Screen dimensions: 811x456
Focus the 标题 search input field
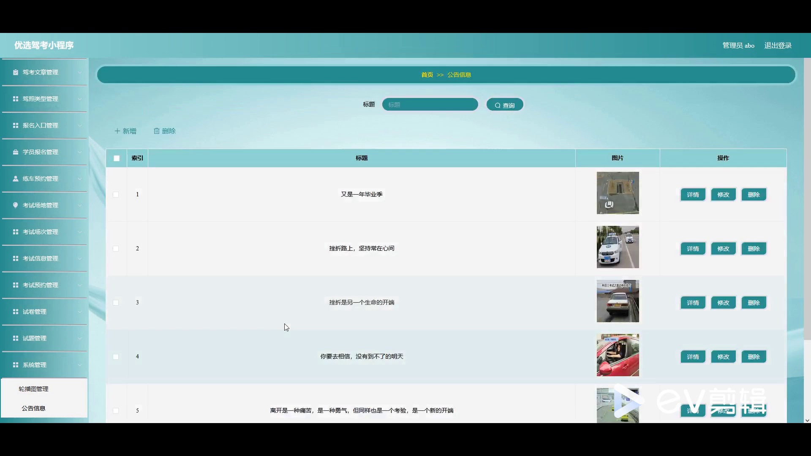430,104
